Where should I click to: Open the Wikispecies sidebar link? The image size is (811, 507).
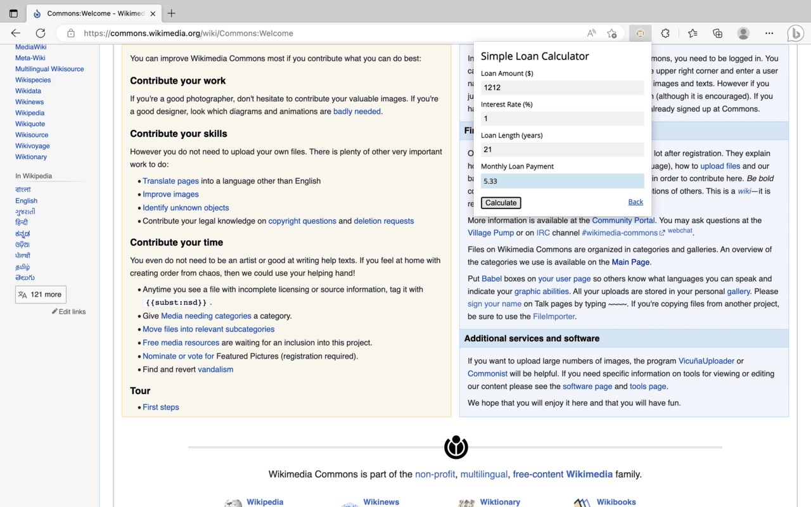33,80
